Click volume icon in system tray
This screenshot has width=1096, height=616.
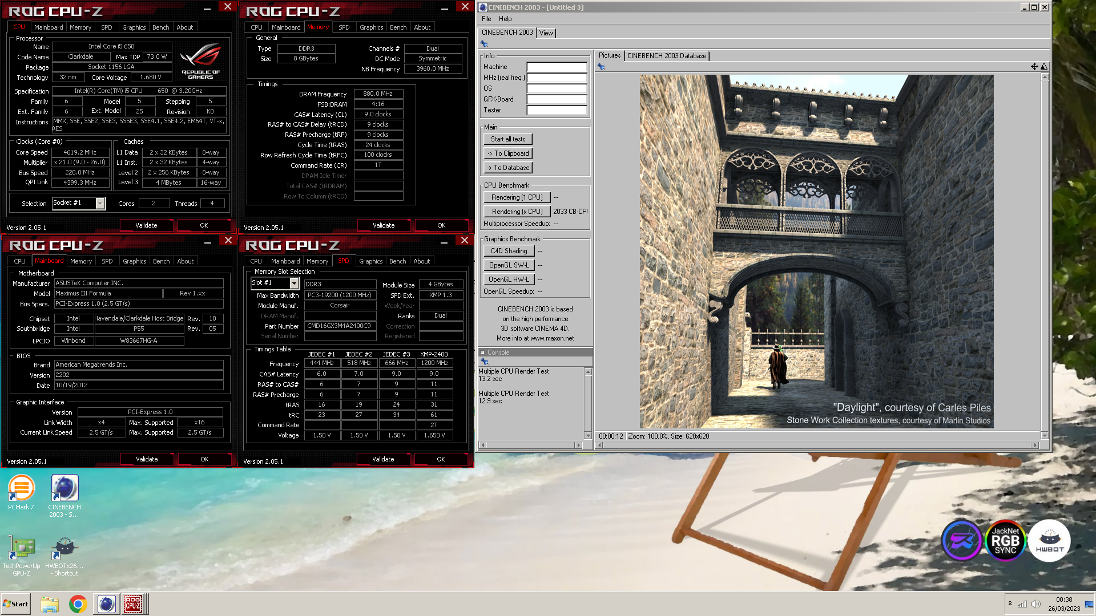[x=1036, y=604]
